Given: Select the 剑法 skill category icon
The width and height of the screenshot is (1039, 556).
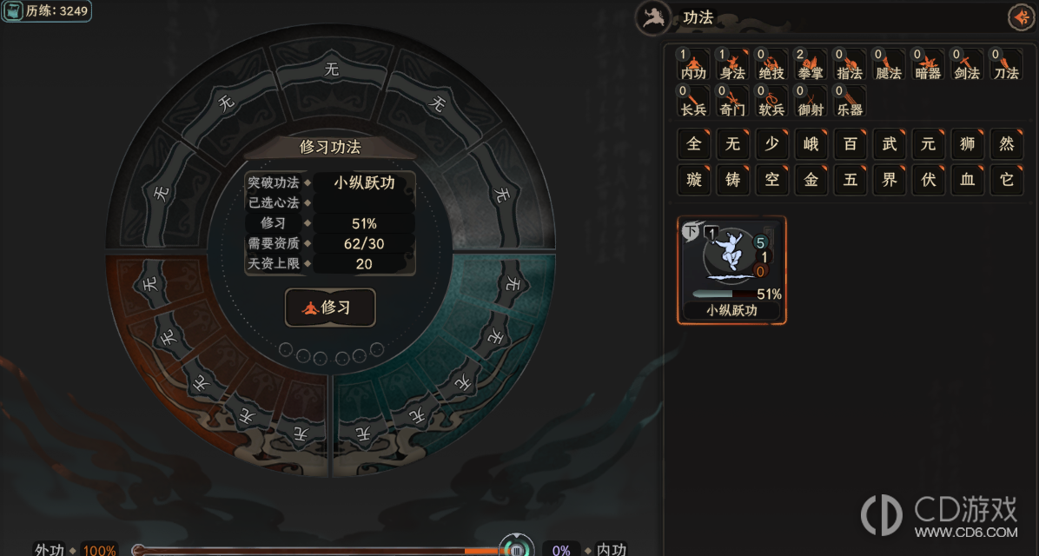Looking at the screenshot, I should [x=967, y=65].
